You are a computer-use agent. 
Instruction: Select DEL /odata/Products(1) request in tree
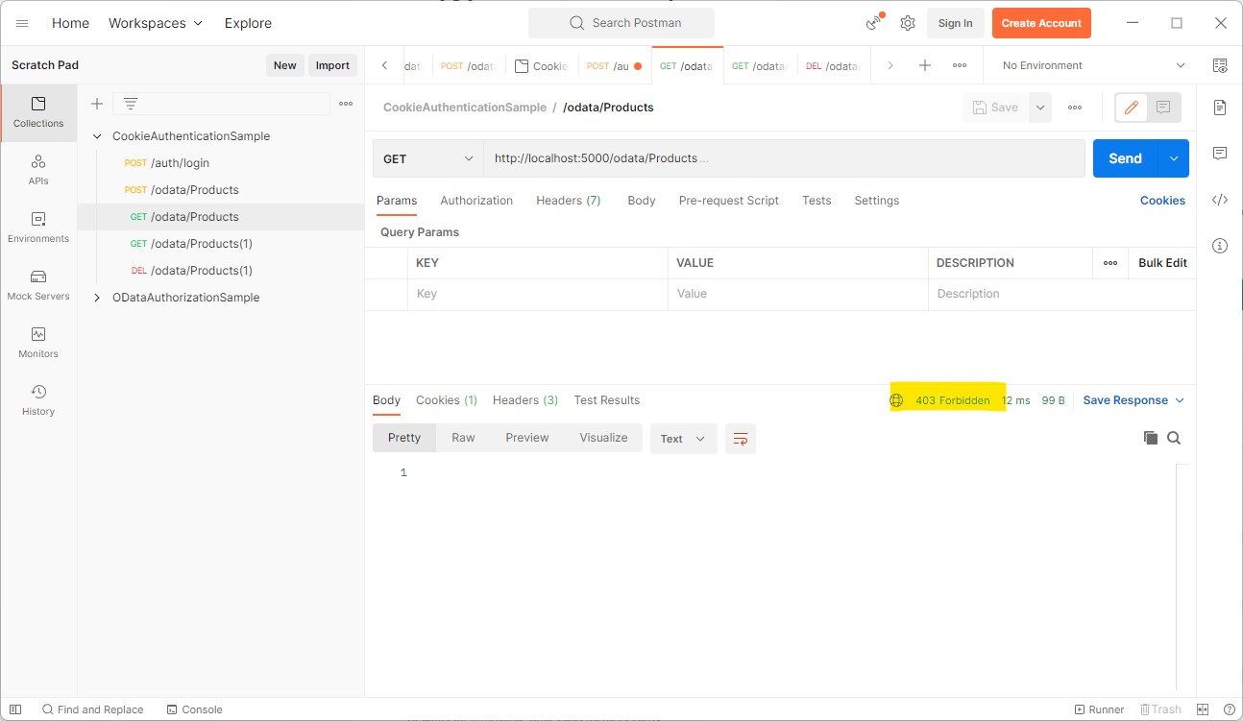[x=221, y=271]
